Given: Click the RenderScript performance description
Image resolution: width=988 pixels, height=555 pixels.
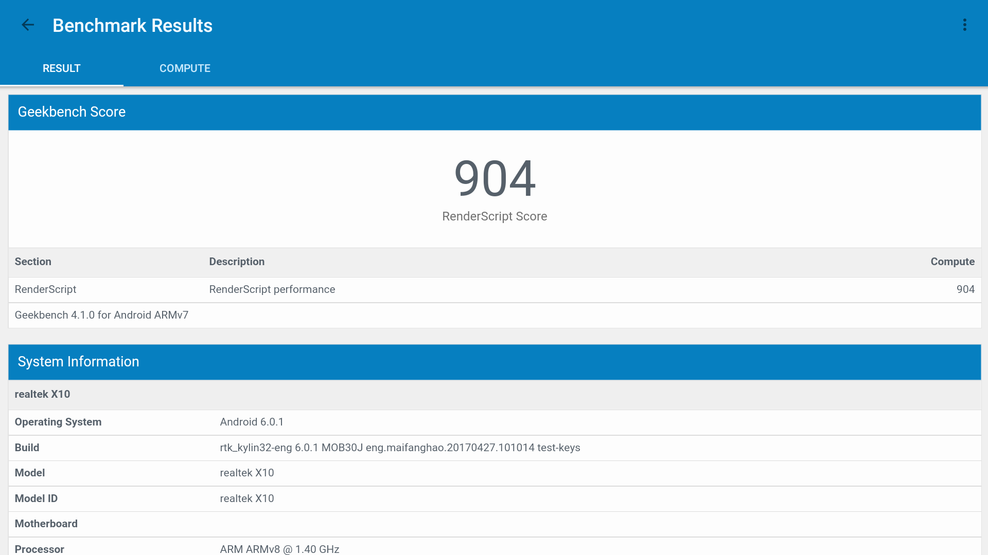Looking at the screenshot, I should pyautogui.click(x=272, y=289).
